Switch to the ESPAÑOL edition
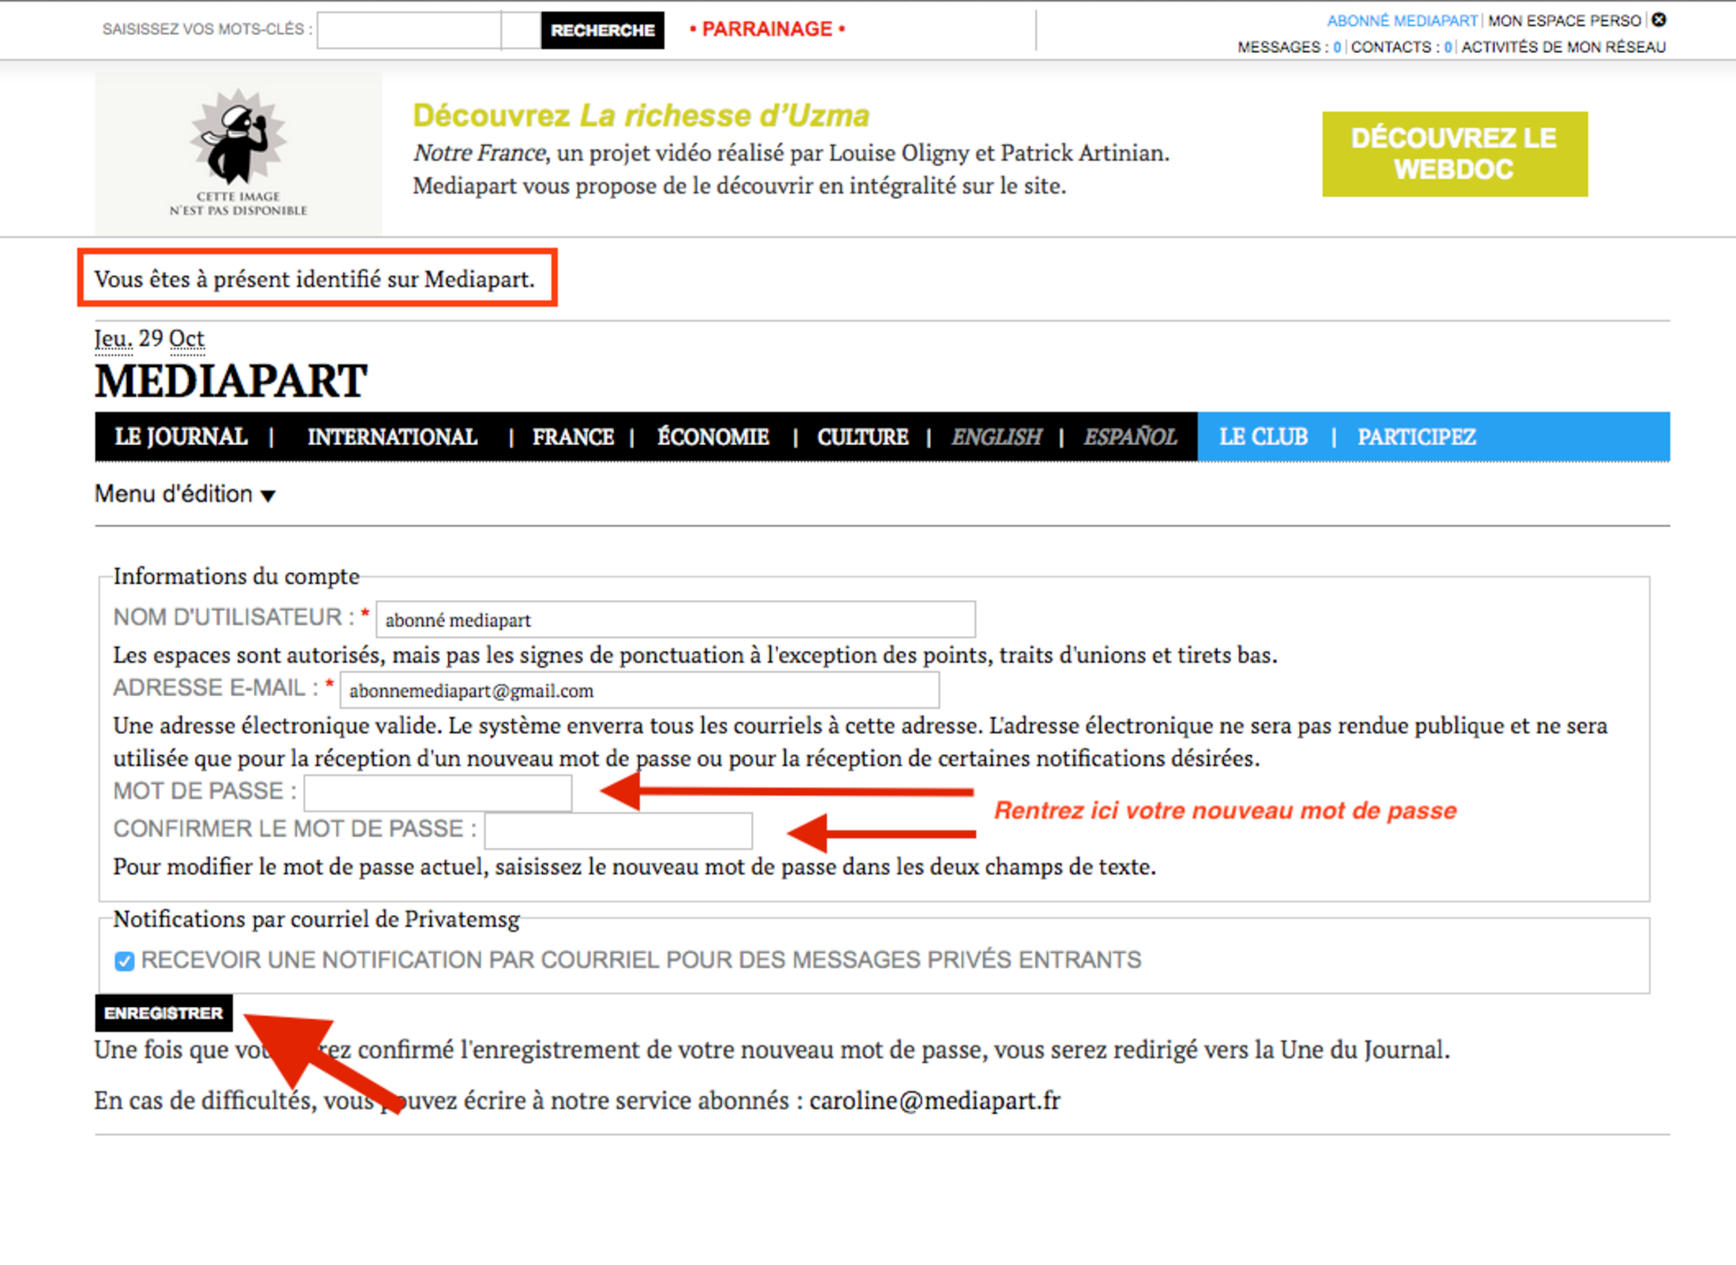 point(1129,436)
